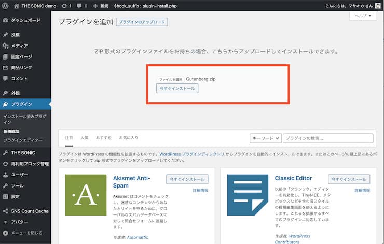The width and height of the screenshot is (384, 244).
Task: Open the 設定 settings icon in sidebar
Action: click(5, 196)
